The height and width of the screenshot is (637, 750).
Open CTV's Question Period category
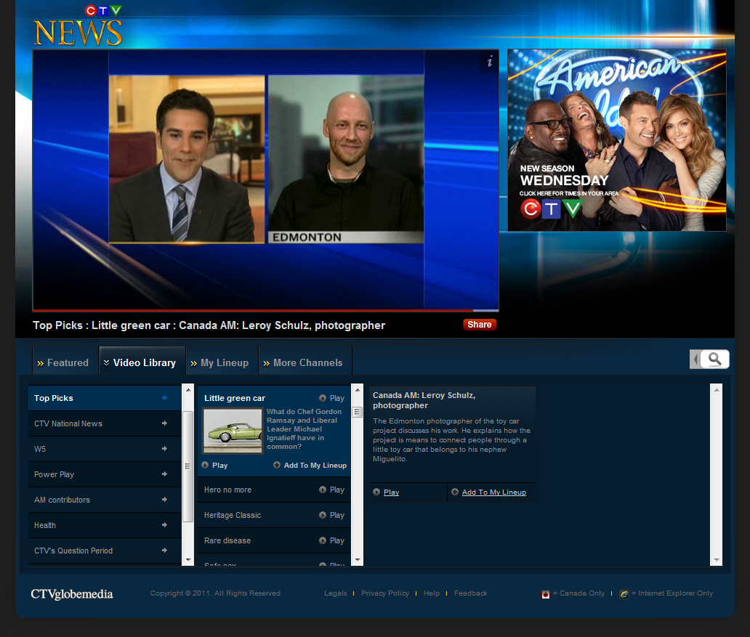pos(105,551)
